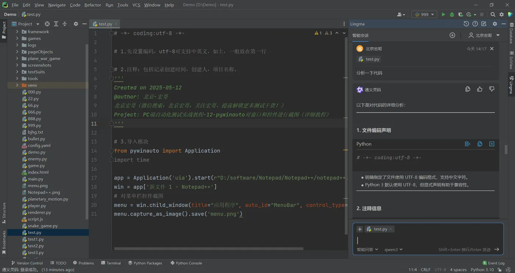The height and width of the screenshot is (273, 515).
Task: Select snake_game.py in project tree
Action: [43, 226]
